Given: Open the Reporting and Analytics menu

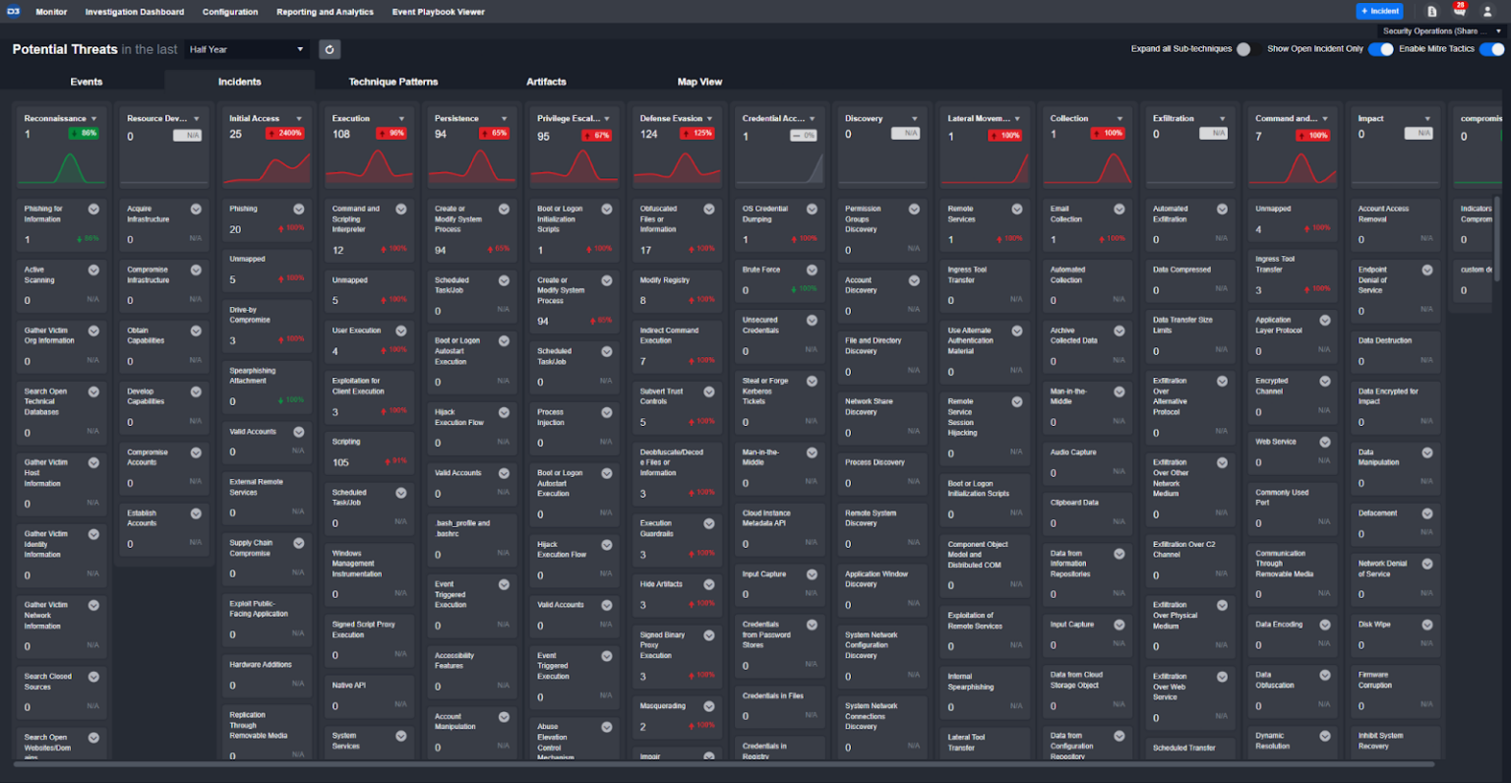Looking at the screenshot, I should [x=325, y=12].
